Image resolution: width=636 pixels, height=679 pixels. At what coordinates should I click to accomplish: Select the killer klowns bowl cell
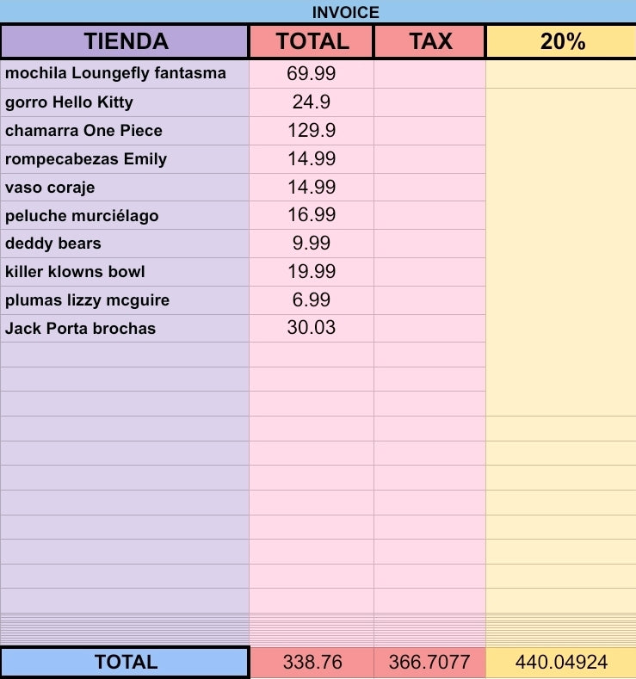point(125,272)
